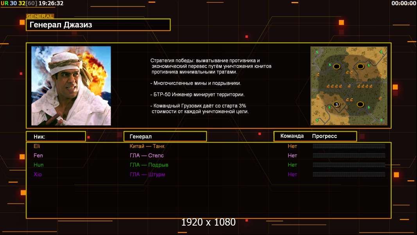417x235 pixels.
Task: Select player nickname Eli
Action: point(37,146)
